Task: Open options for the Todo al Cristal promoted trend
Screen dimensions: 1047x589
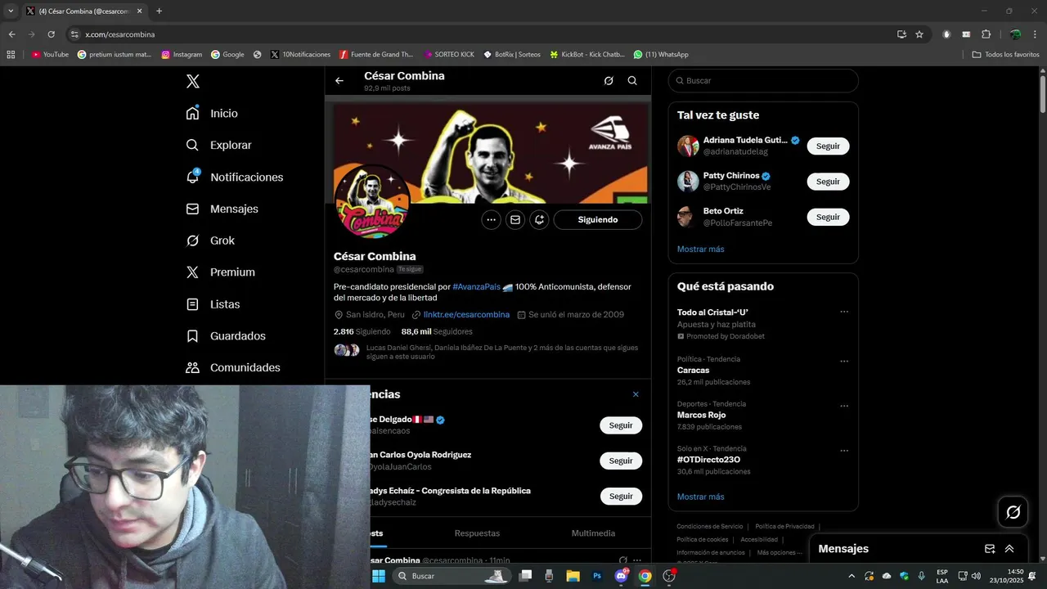Action: pos(844,312)
